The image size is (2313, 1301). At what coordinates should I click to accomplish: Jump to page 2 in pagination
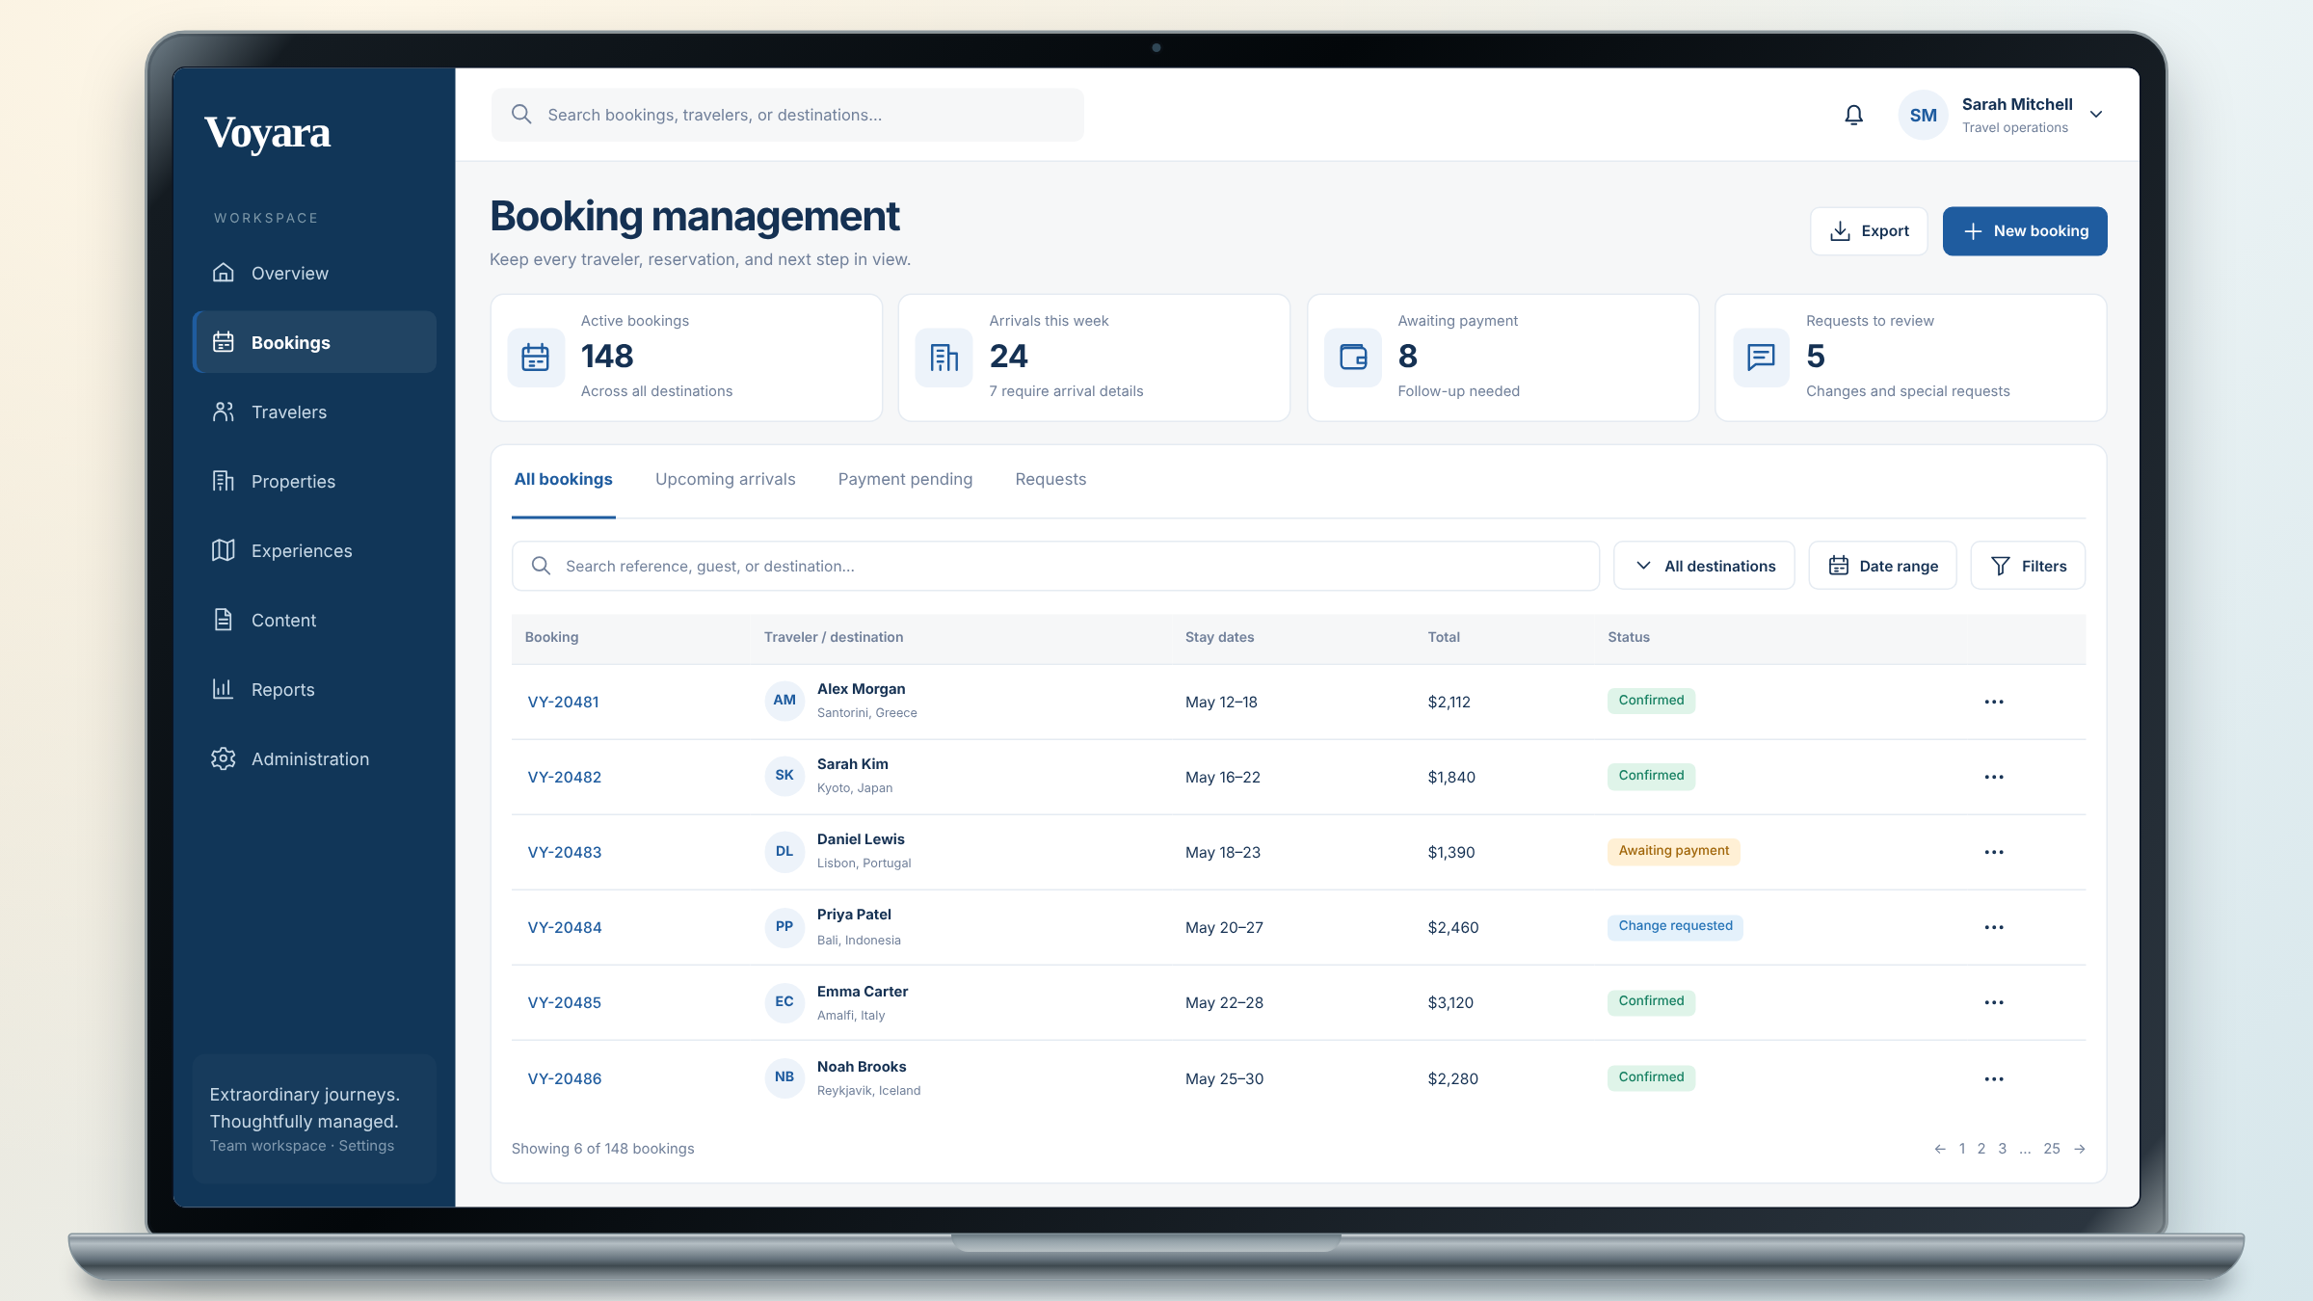coord(1981,1149)
